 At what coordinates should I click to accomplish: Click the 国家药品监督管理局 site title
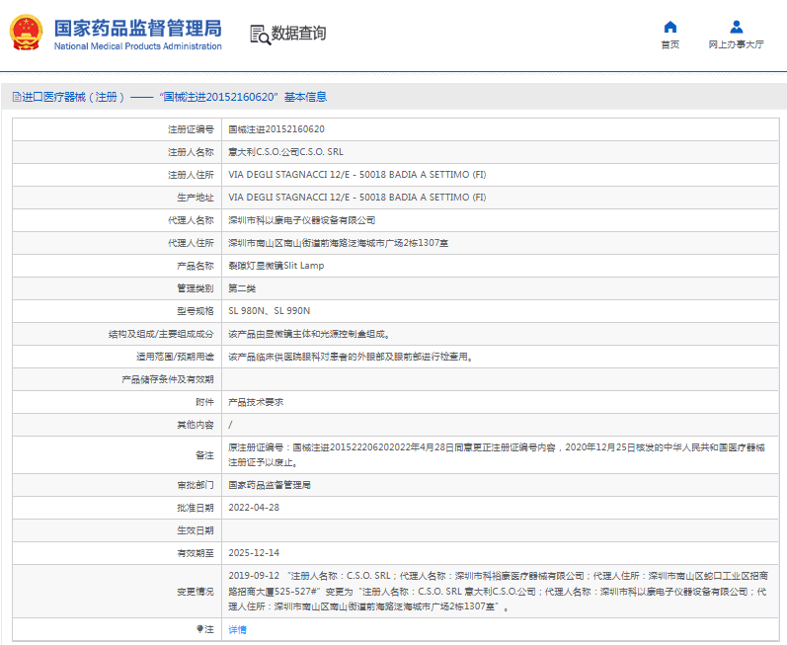point(137,28)
